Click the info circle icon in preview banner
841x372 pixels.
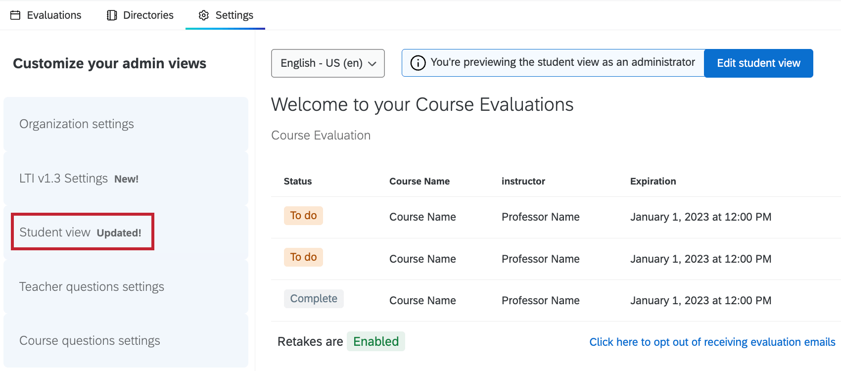[x=418, y=63]
